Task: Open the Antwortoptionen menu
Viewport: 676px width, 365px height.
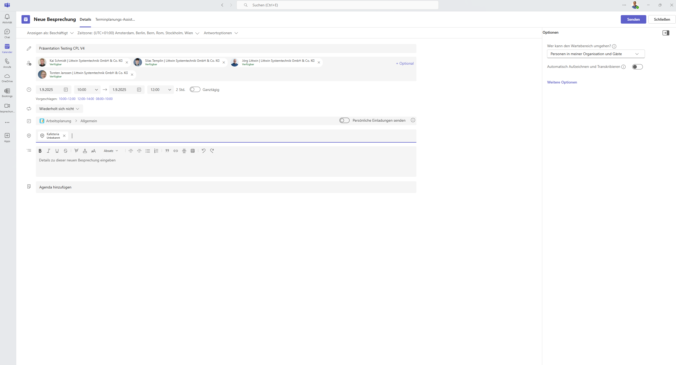Action: (x=221, y=33)
